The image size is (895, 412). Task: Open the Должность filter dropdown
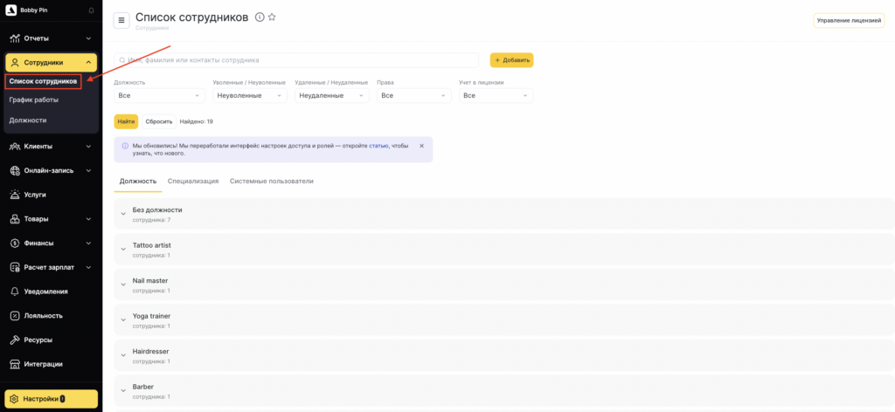click(159, 95)
